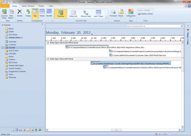Select the Customer Sales 2010 PivotChart.xlsx entry
The image size is (191, 136).
[138, 55]
